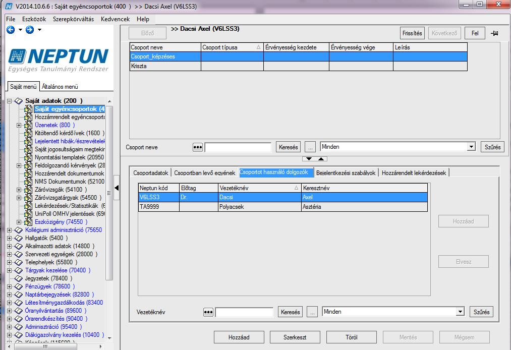Expand the Feldolgozandó kérvények tree node
511x350 pixels.
pyautogui.click(x=19, y=165)
